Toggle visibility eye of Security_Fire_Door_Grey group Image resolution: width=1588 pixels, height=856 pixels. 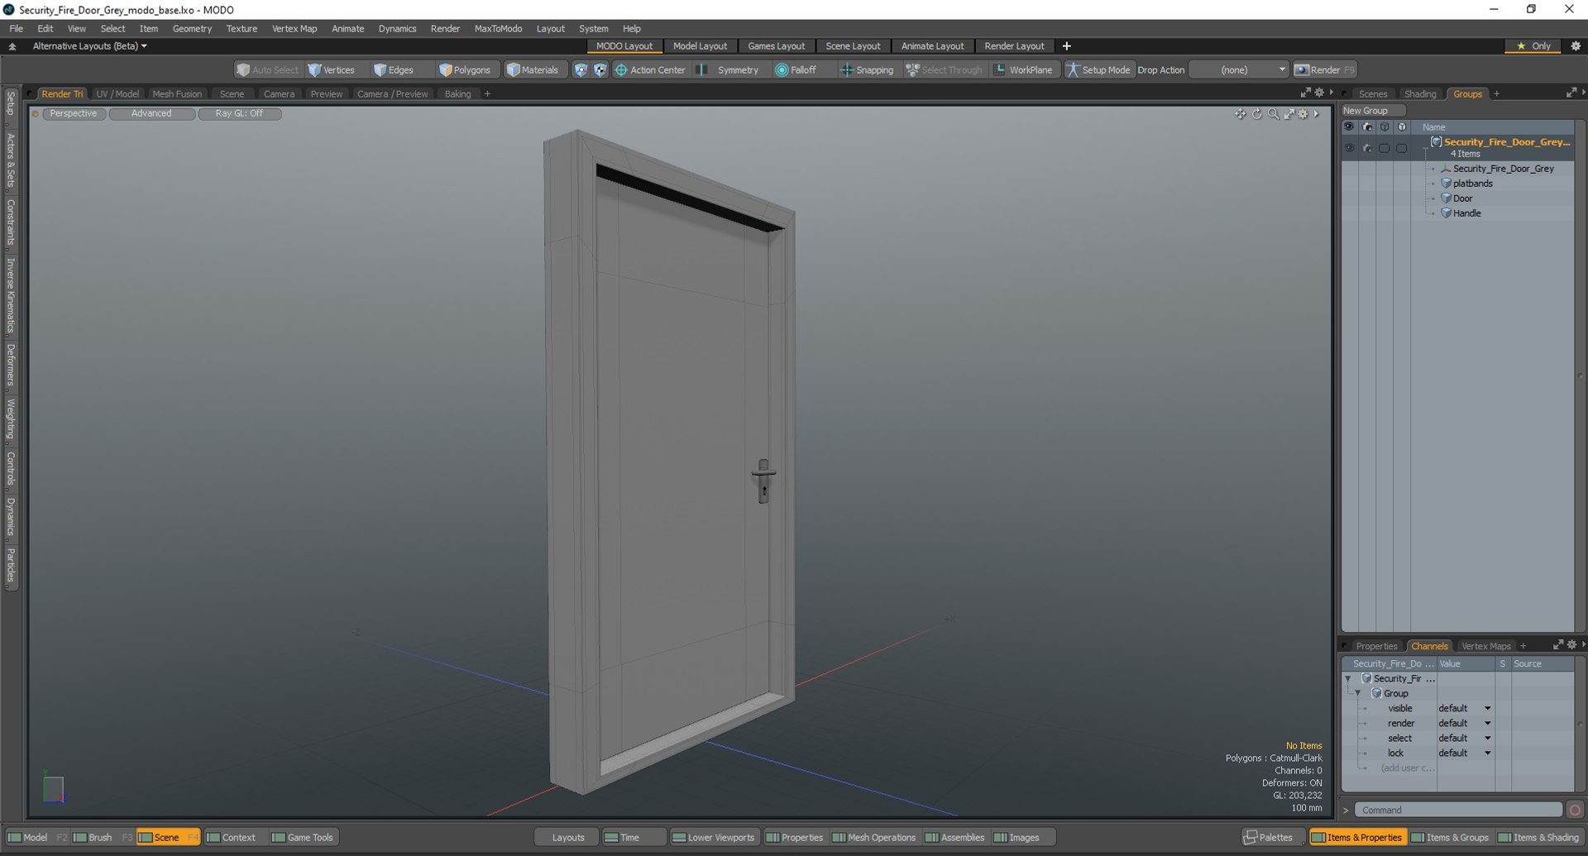click(1349, 148)
